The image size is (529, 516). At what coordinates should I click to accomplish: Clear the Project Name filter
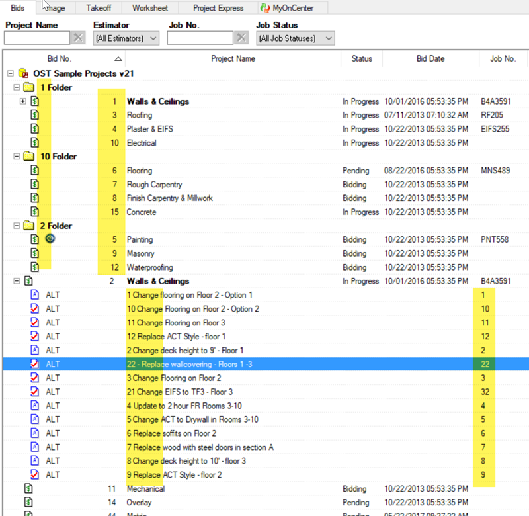click(x=78, y=38)
